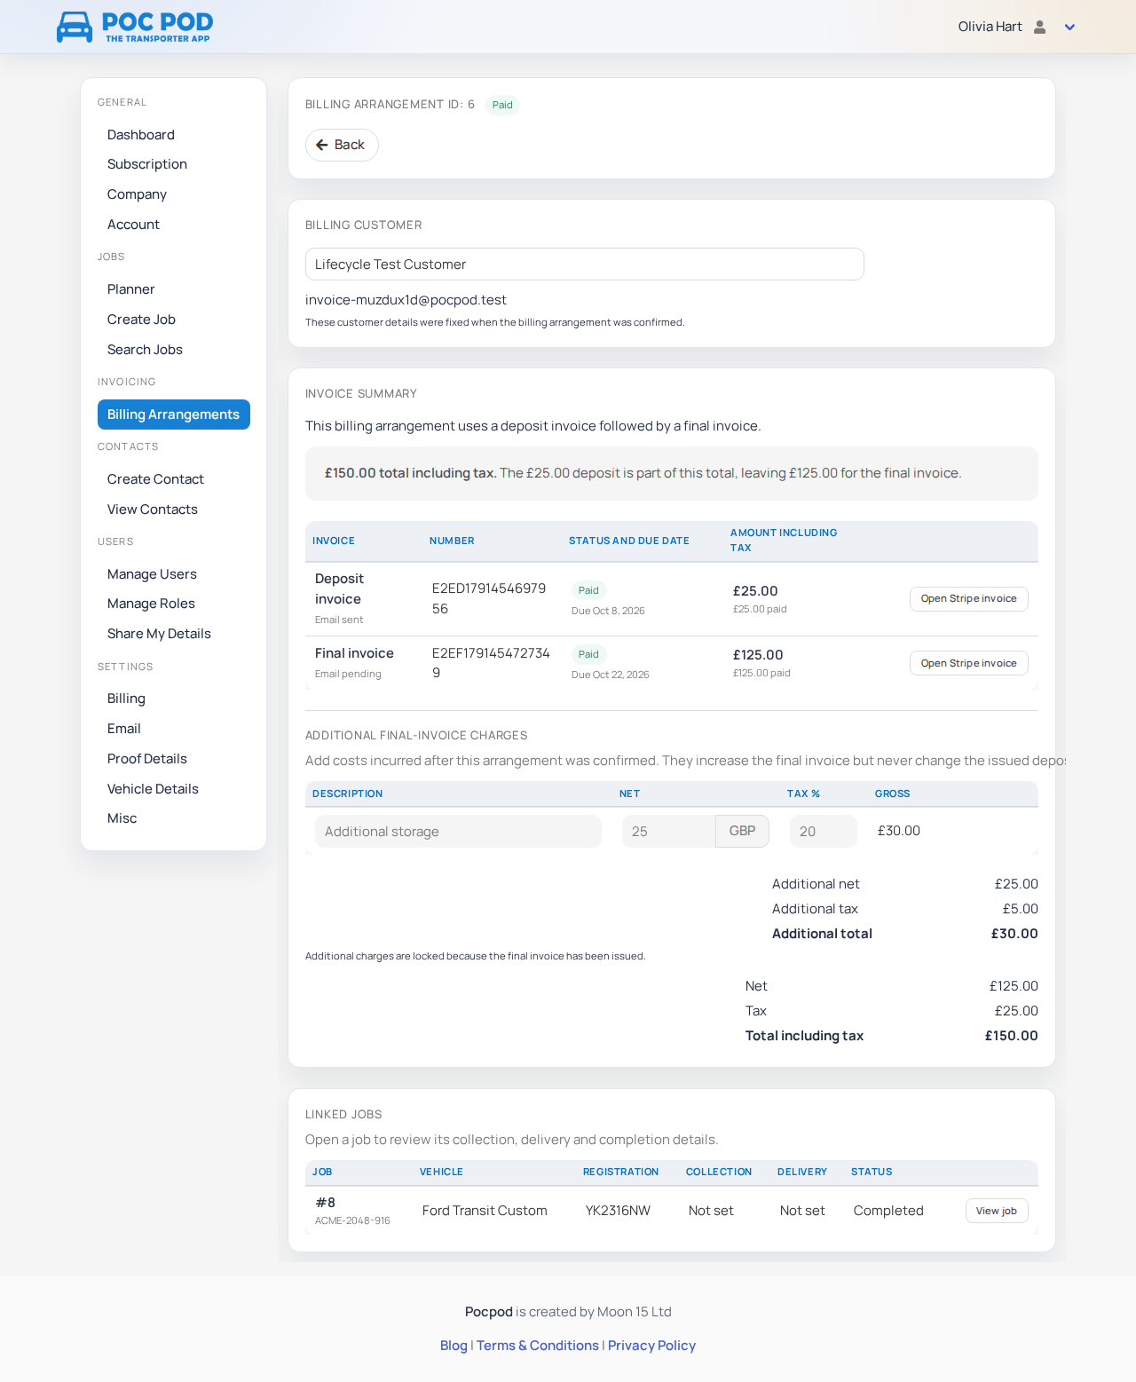Select Billing Arrangements menu item

click(174, 415)
